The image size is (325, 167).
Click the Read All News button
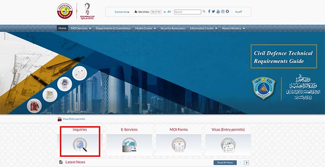(225, 163)
